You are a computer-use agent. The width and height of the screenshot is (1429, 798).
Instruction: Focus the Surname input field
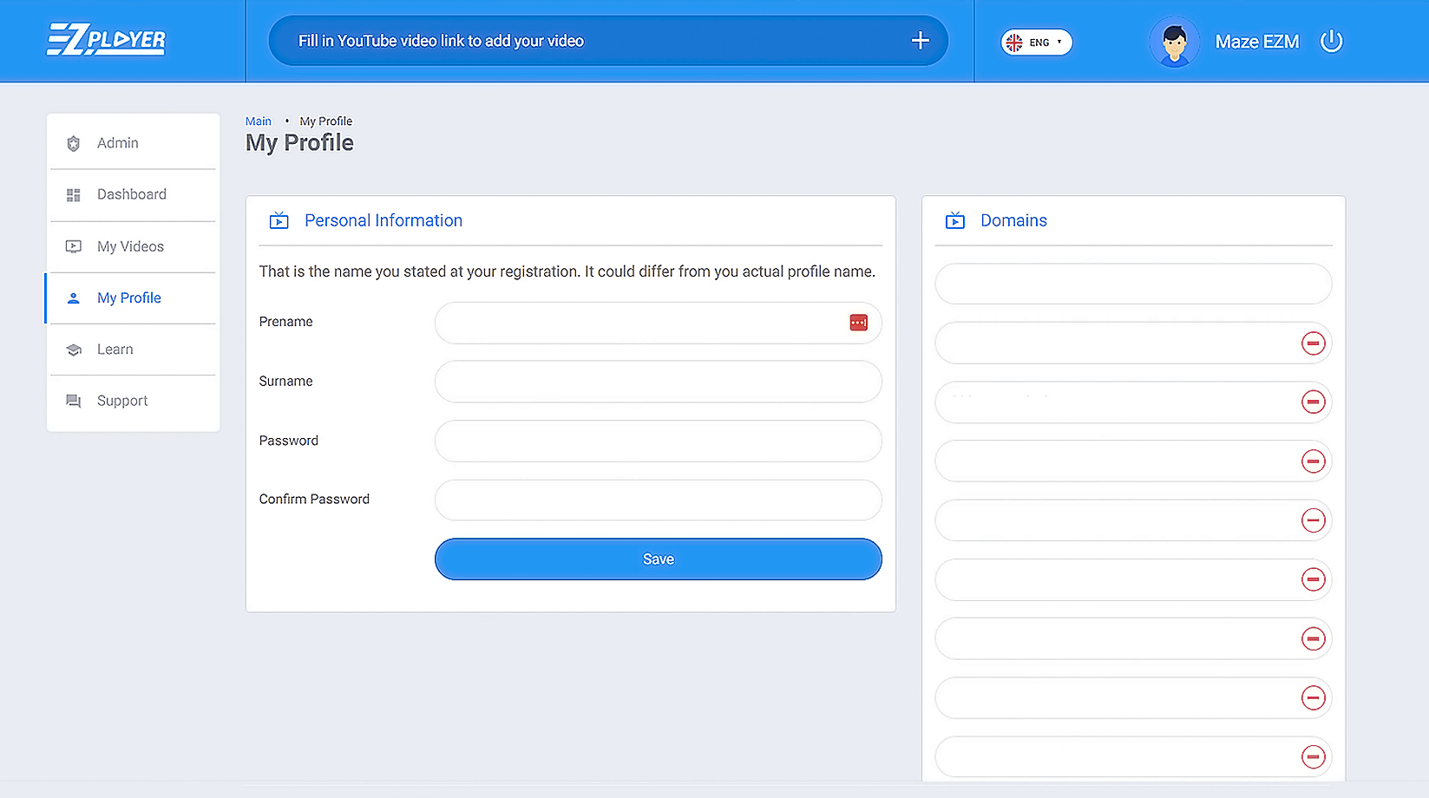658,382
